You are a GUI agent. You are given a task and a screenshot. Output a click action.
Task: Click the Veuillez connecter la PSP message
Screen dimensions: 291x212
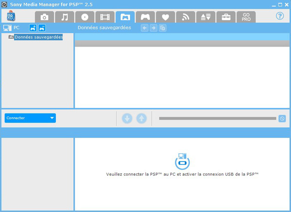(x=182, y=174)
